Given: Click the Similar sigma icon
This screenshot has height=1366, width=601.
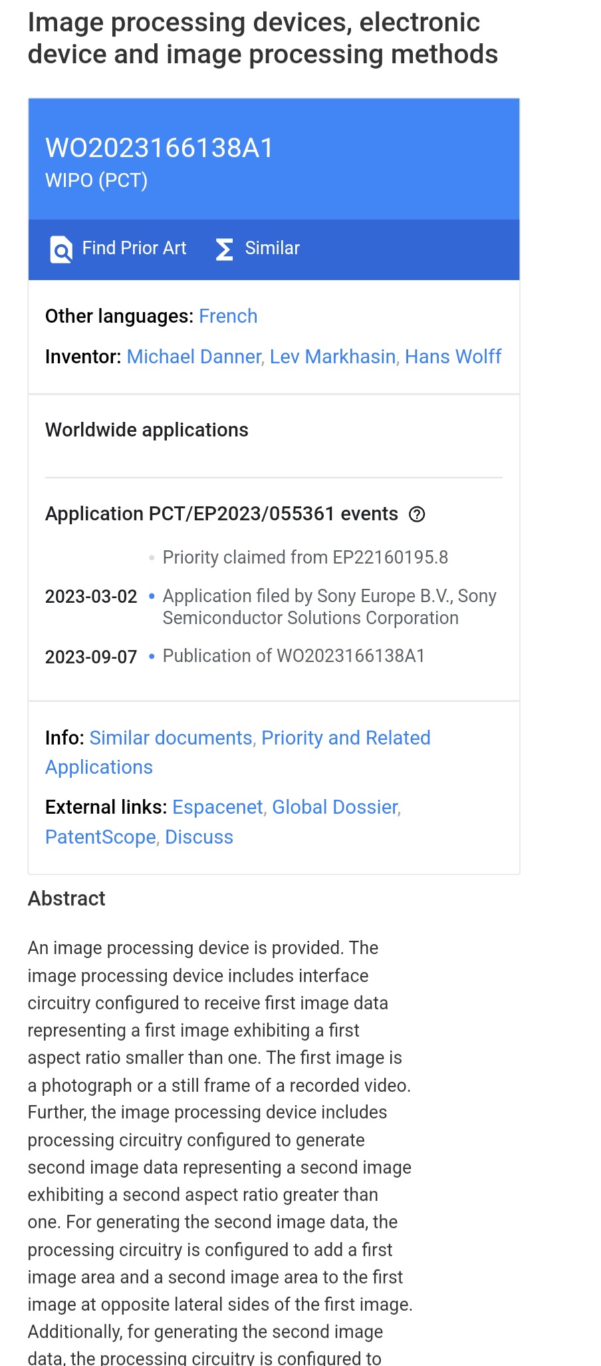Looking at the screenshot, I should 225,250.
